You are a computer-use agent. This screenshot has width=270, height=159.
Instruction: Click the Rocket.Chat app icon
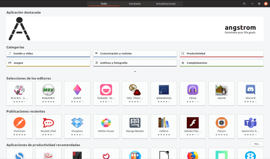[48, 123]
